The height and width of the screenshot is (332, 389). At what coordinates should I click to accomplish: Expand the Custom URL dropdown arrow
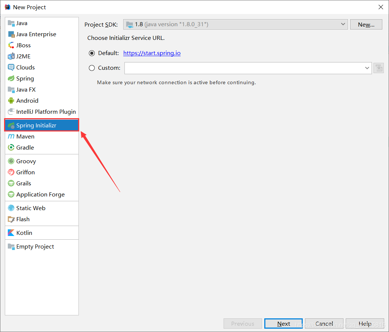click(x=367, y=68)
